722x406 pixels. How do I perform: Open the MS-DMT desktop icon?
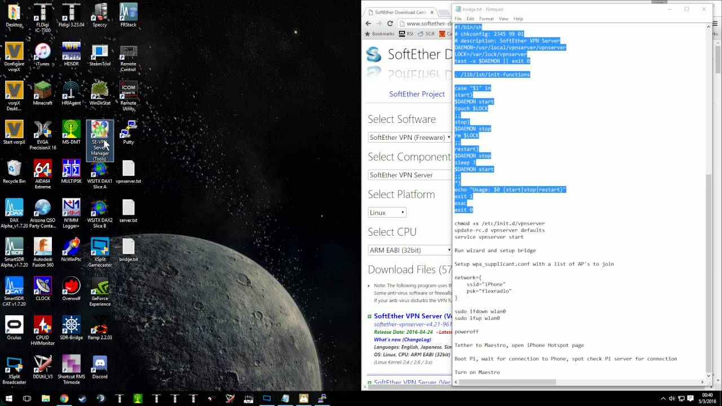(71, 133)
